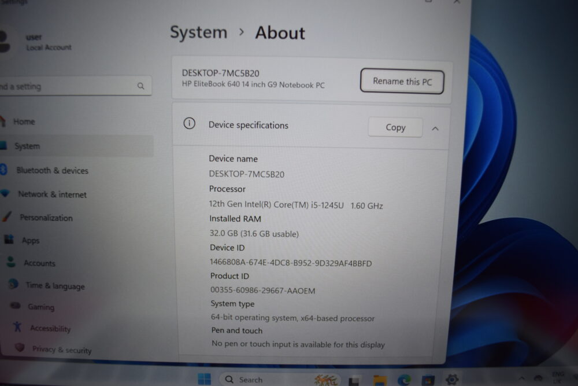Image resolution: width=578 pixels, height=386 pixels.
Task: Click the Rename this PC button
Action: point(402,81)
